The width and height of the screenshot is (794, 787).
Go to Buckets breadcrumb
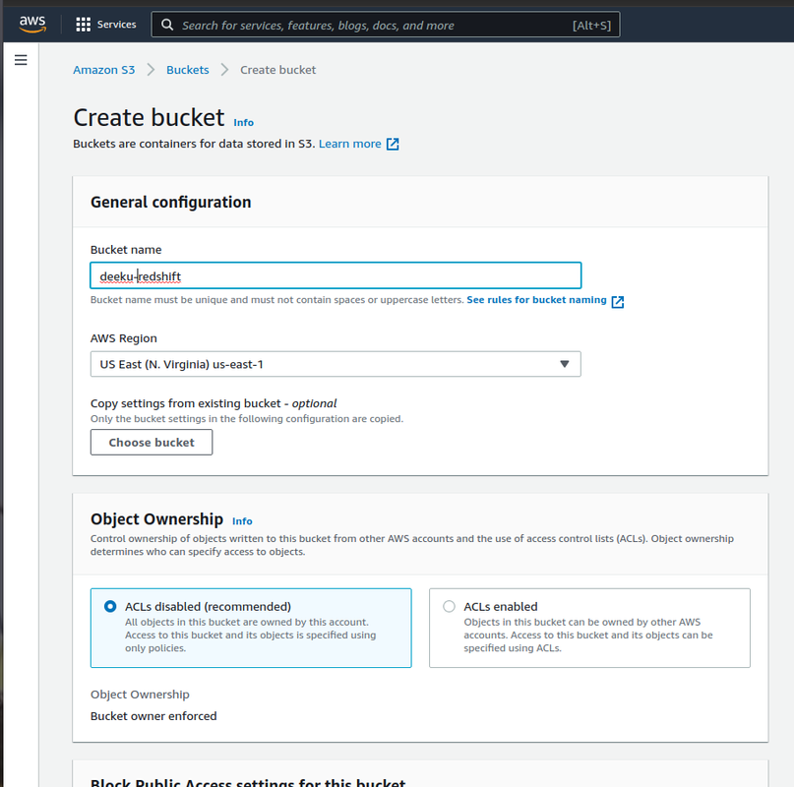click(187, 70)
